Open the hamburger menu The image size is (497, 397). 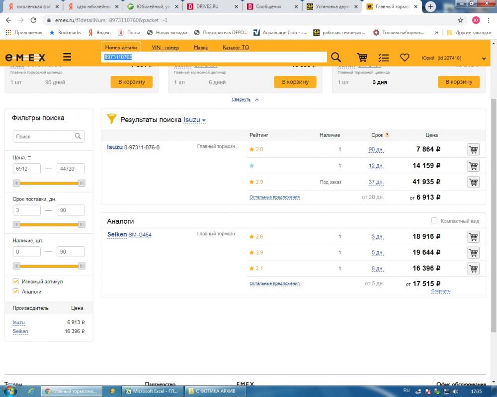tap(67, 57)
